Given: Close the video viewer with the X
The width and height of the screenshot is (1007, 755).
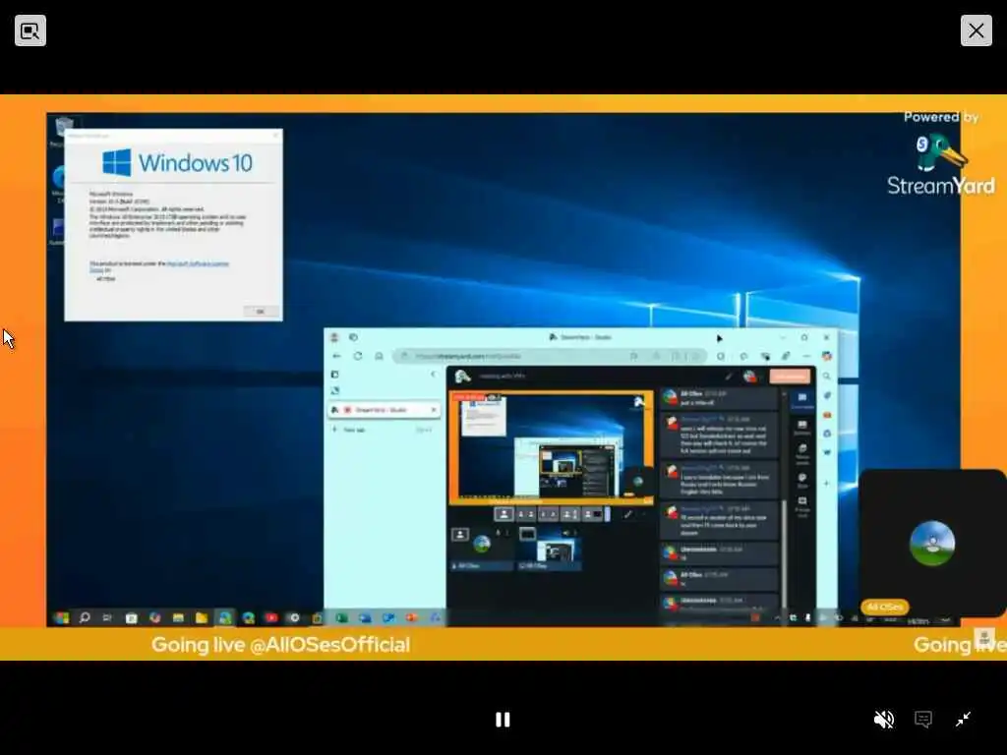Looking at the screenshot, I should (x=977, y=30).
